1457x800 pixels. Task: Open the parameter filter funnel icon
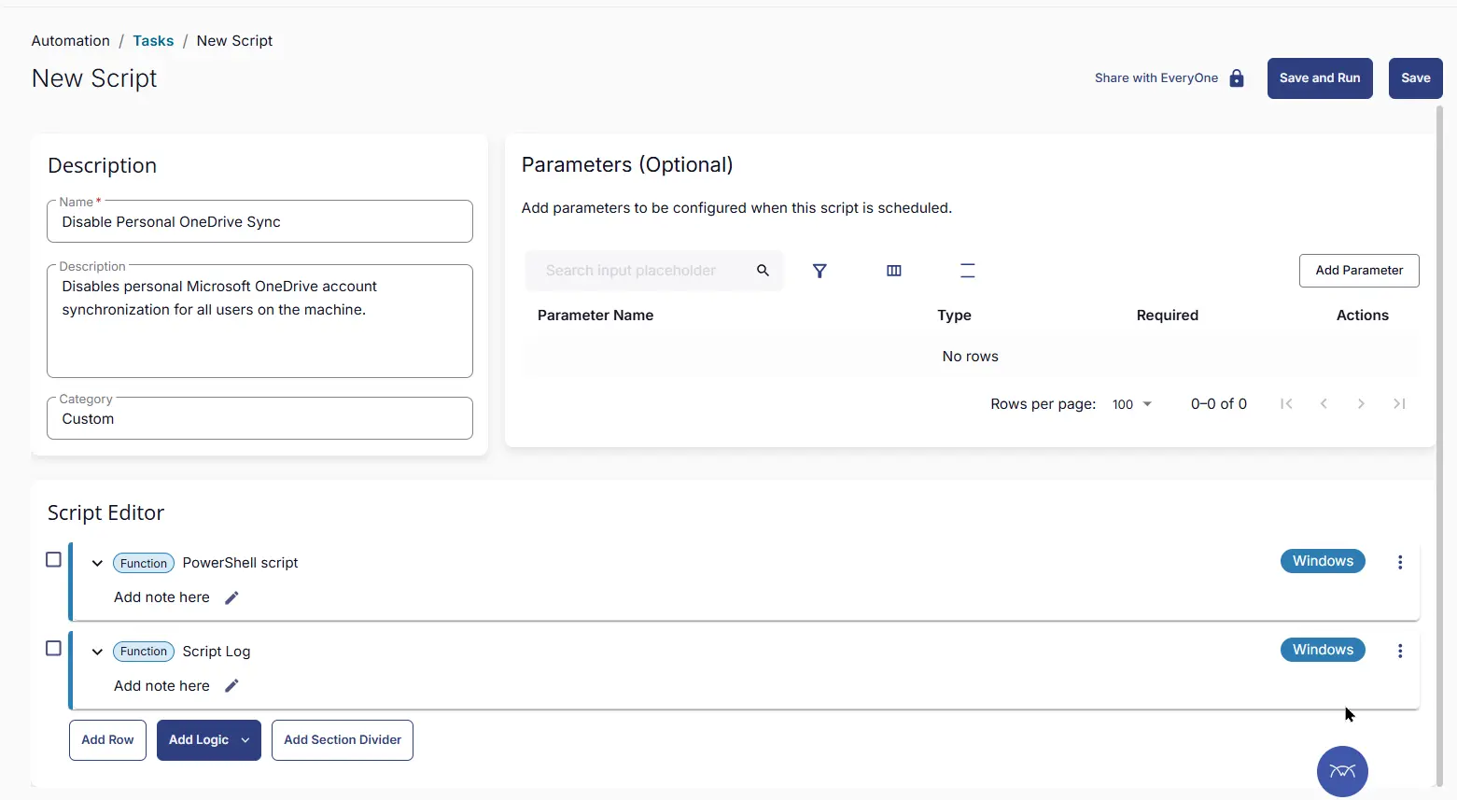coord(820,271)
